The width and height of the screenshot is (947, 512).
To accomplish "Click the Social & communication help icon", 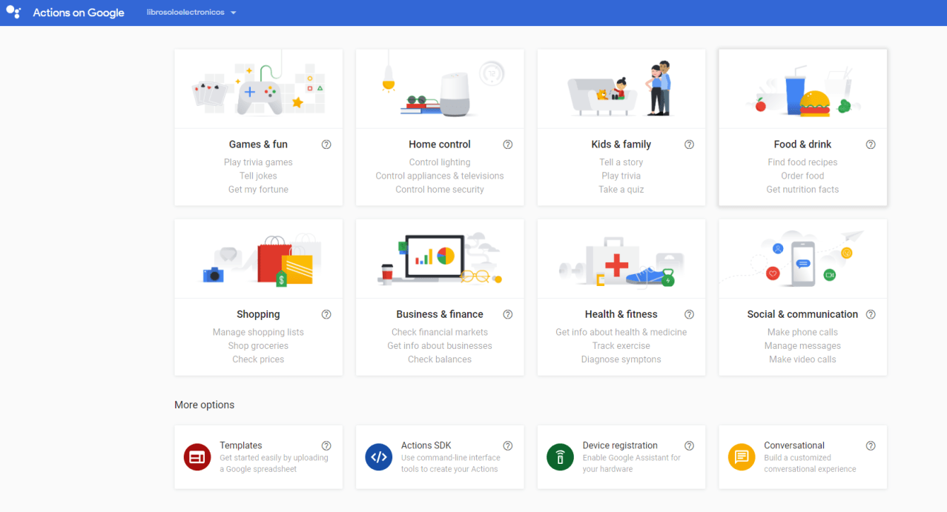I will click(x=870, y=314).
